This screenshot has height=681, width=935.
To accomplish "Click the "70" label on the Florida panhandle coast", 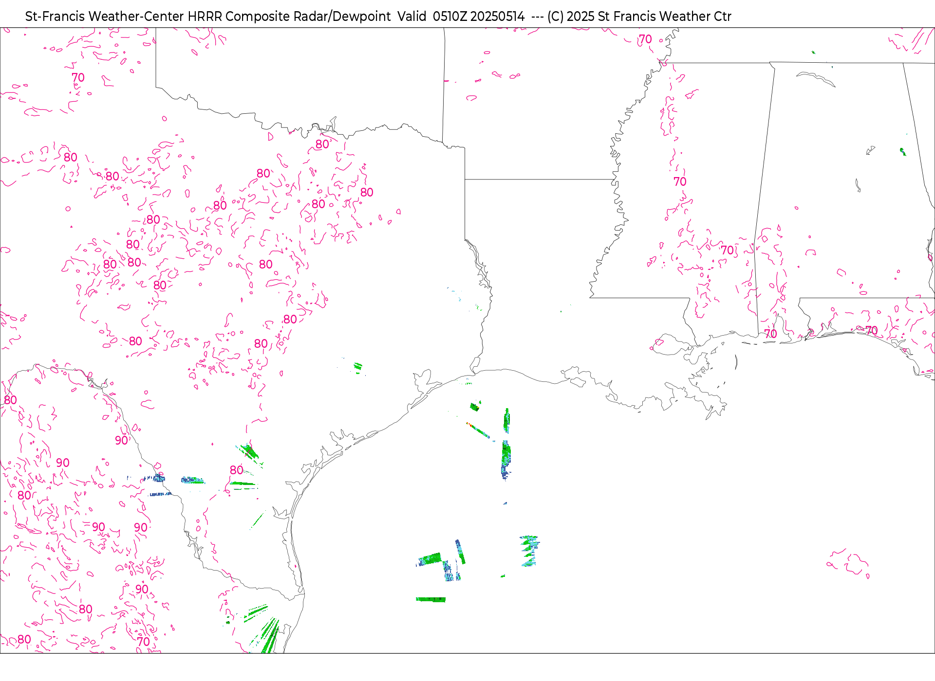I will pos(871,331).
